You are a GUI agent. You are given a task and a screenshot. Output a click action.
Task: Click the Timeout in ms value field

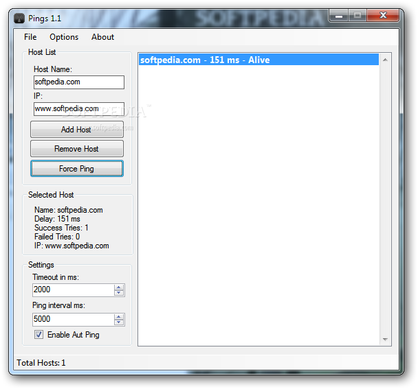click(74, 290)
